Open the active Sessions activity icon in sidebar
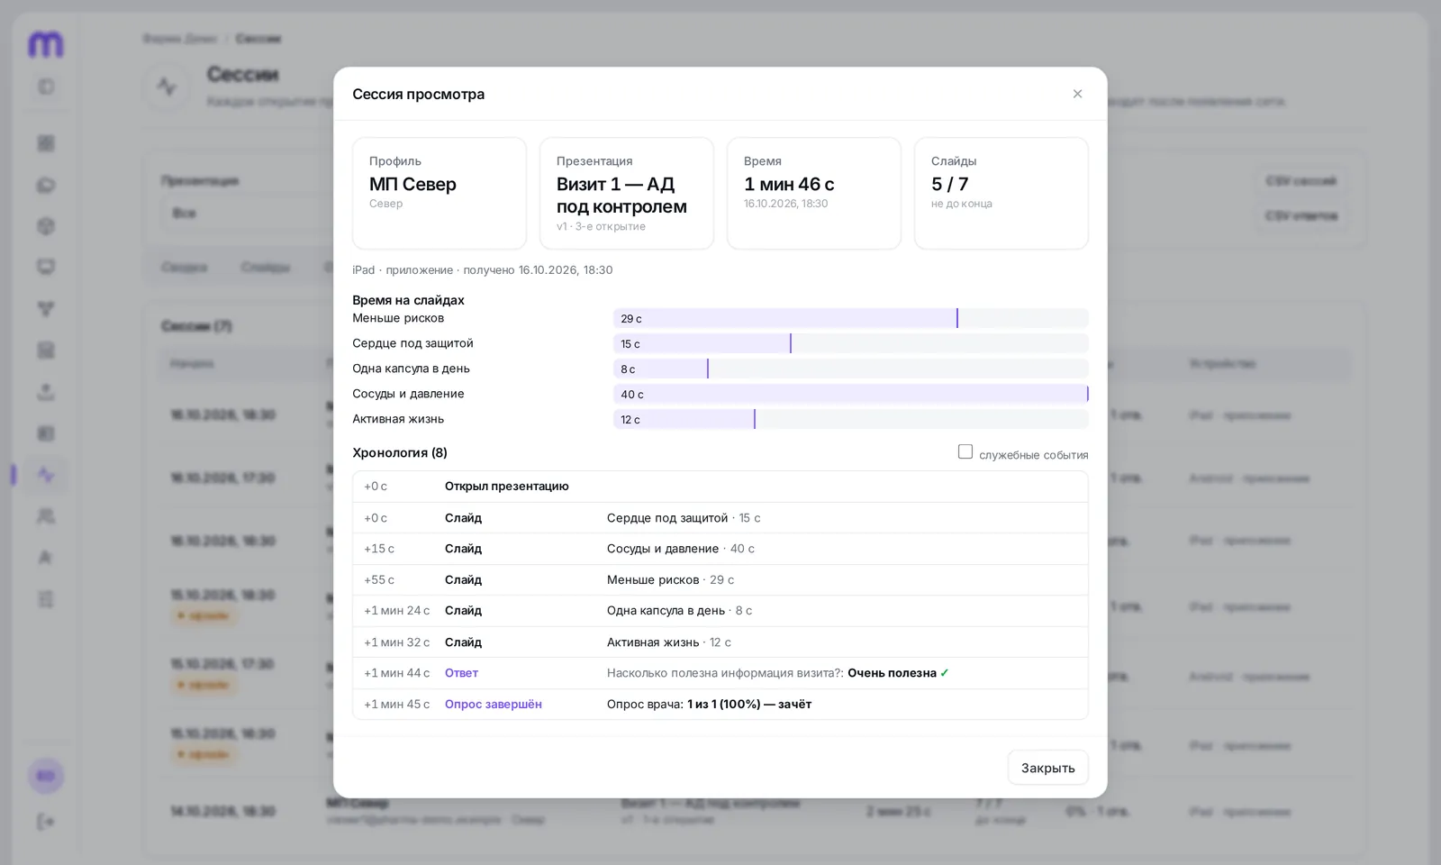 (46, 475)
